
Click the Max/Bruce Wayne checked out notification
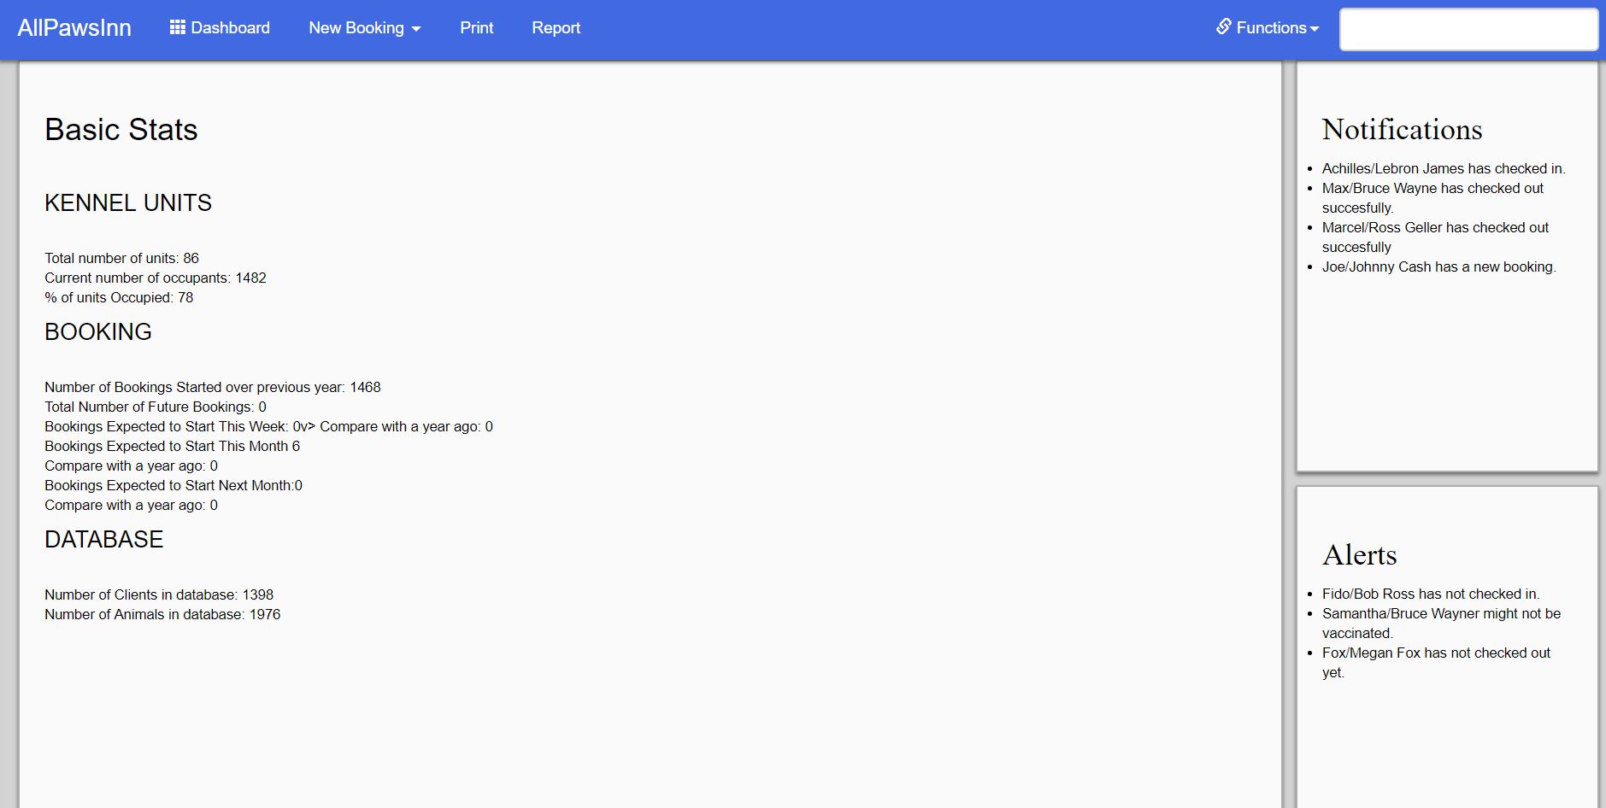point(1432,198)
